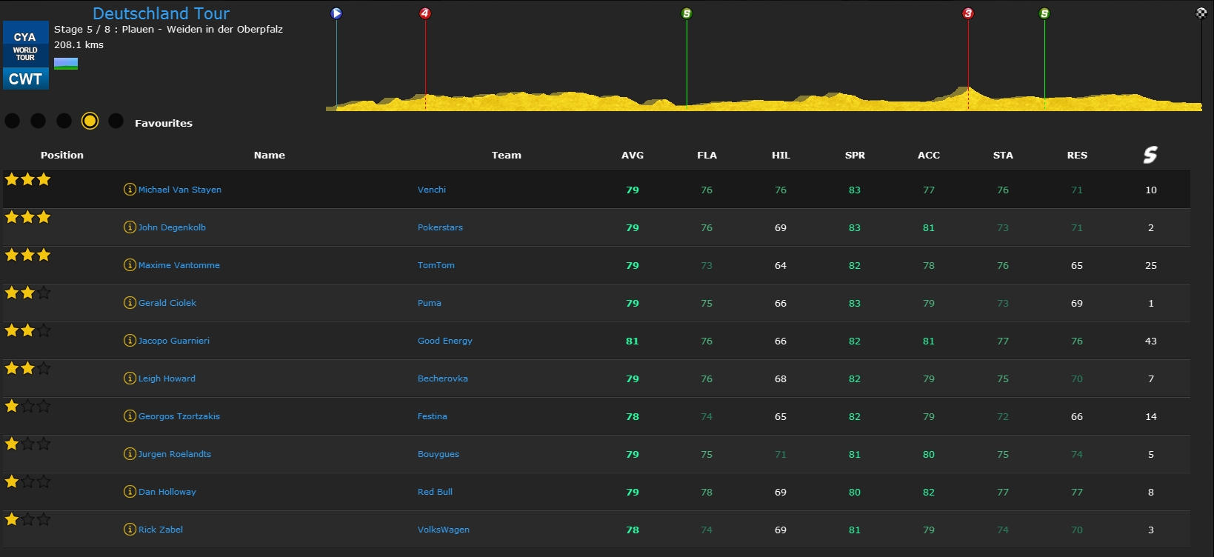The height and width of the screenshot is (557, 1214).
Task: Open the Puma team link
Action: [430, 303]
